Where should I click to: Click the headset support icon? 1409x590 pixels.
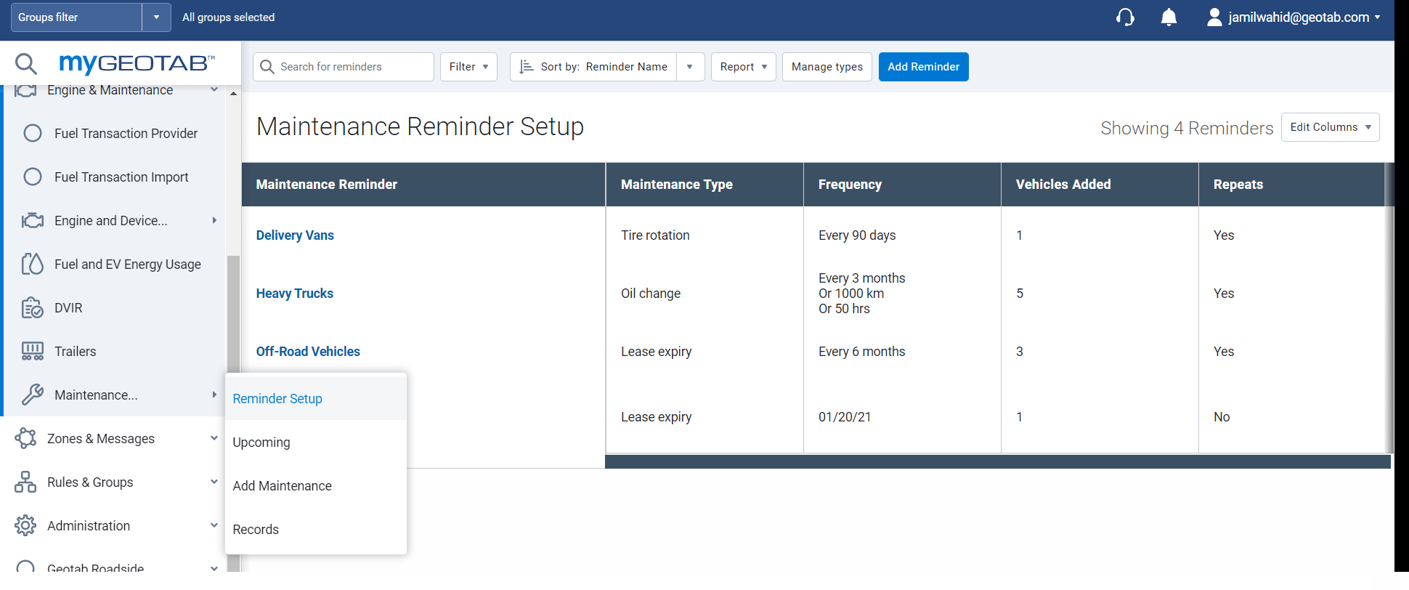(x=1125, y=17)
